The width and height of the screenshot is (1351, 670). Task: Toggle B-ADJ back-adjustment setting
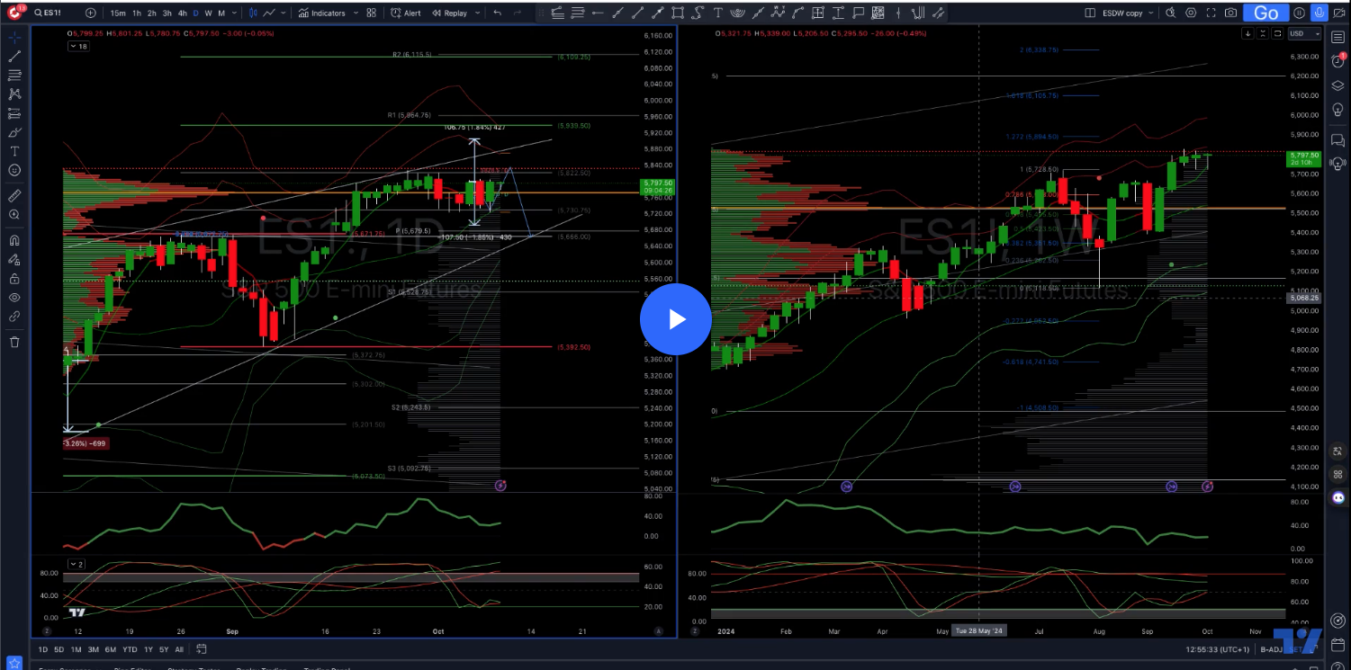point(1271,649)
